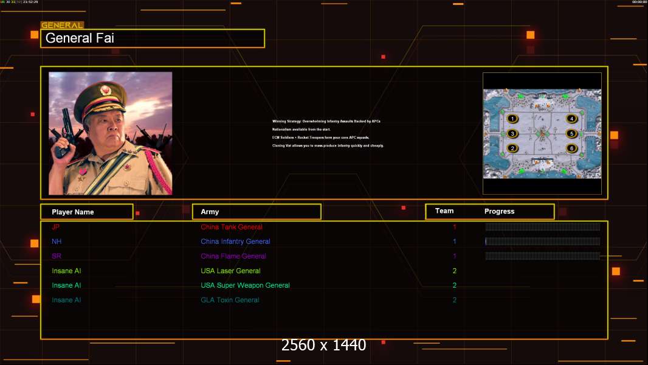Select start position 2 on the map
Screen dimensions: 648x365
tap(512, 148)
